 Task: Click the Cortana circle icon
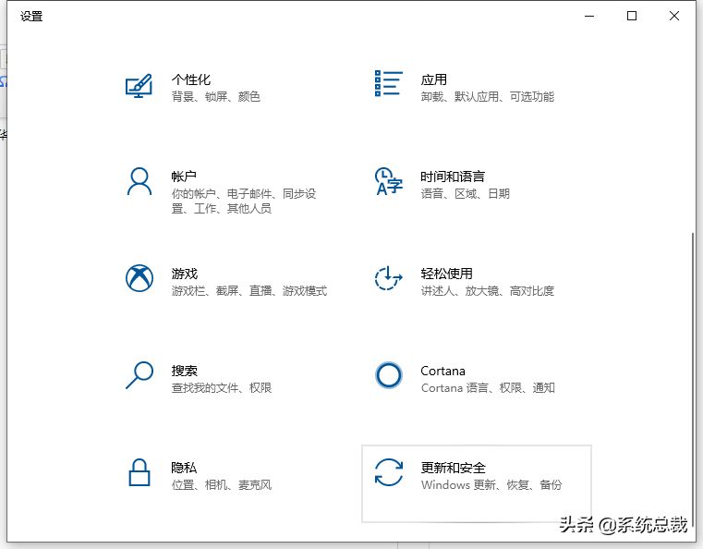click(388, 375)
